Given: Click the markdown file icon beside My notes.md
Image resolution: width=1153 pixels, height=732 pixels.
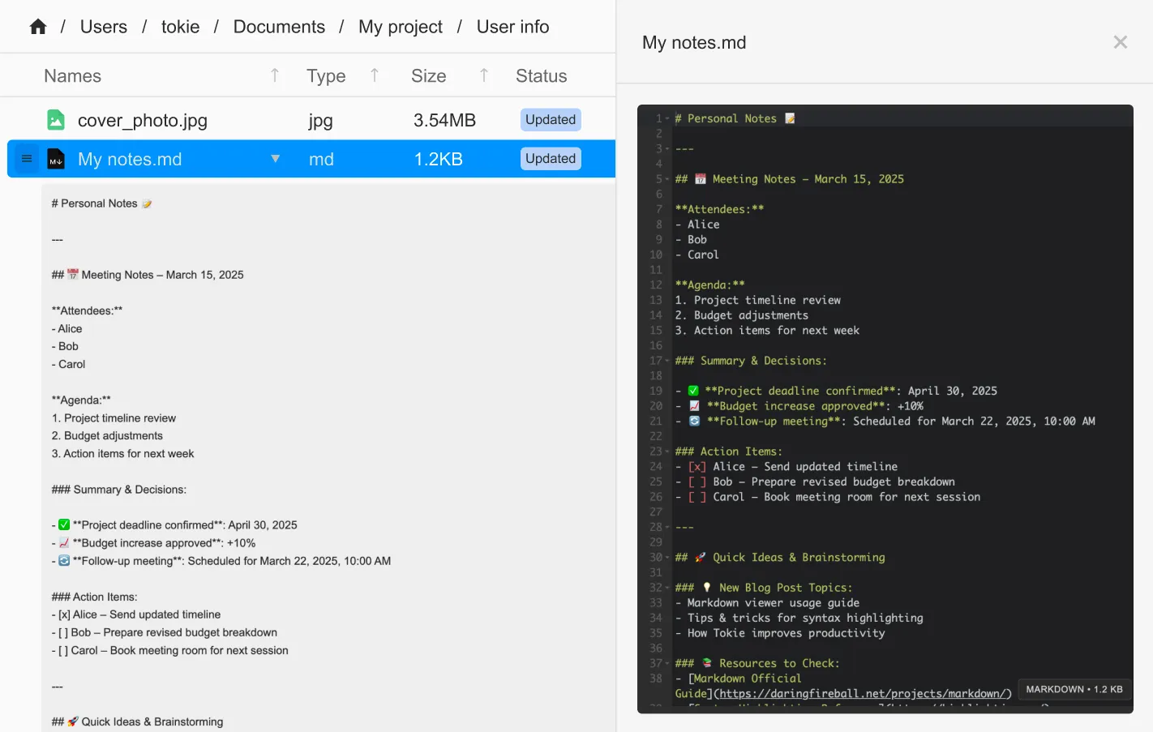Looking at the screenshot, I should (55, 160).
